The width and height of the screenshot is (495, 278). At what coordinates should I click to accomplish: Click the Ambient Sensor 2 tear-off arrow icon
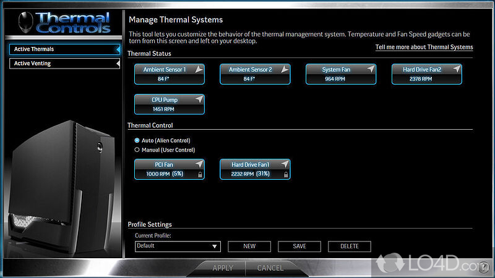click(x=284, y=70)
